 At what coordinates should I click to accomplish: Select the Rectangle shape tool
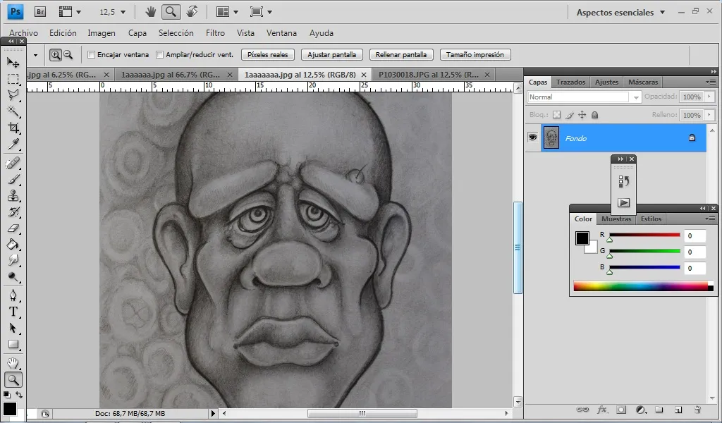[13, 344]
